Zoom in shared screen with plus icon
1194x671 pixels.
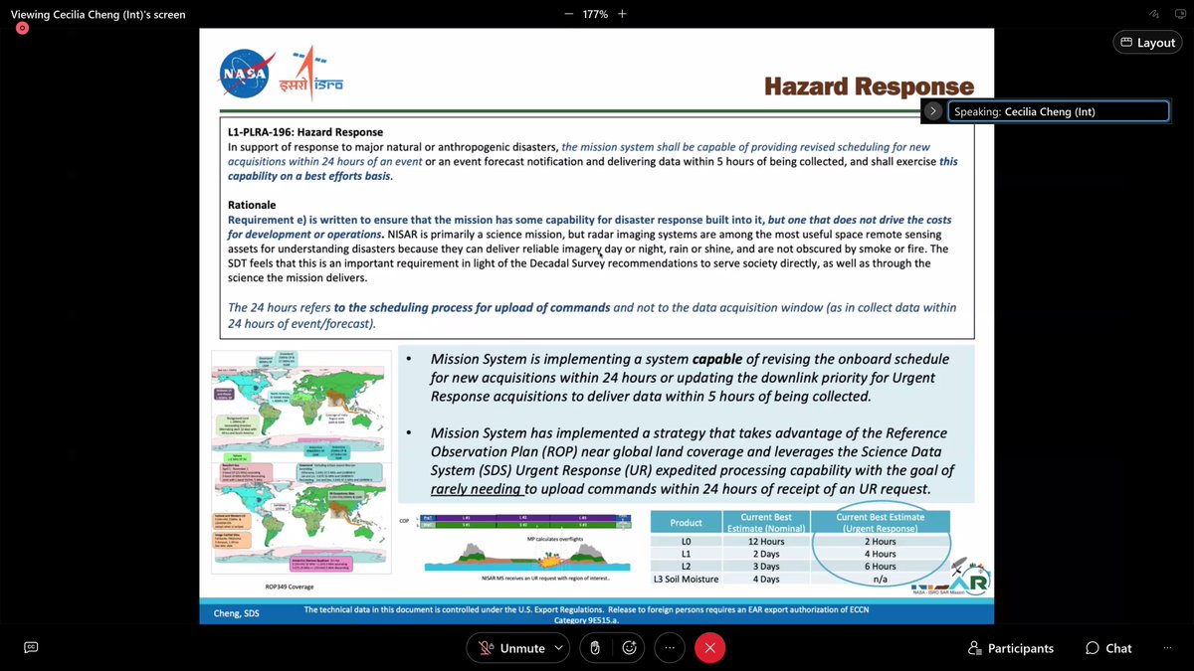[x=622, y=14]
